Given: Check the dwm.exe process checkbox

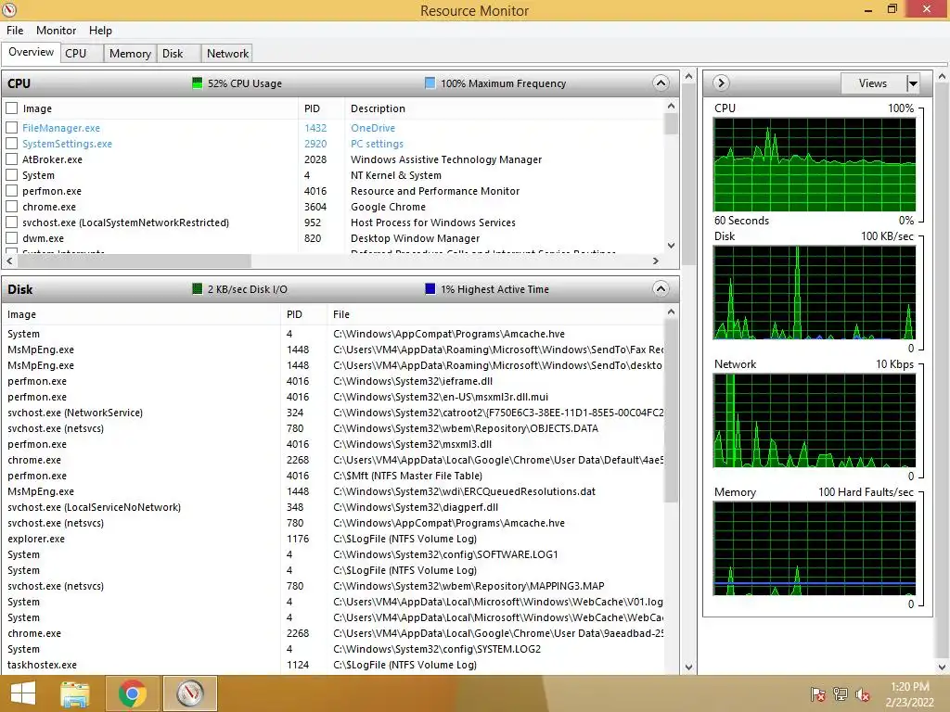Looking at the screenshot, I should point(11,238).
